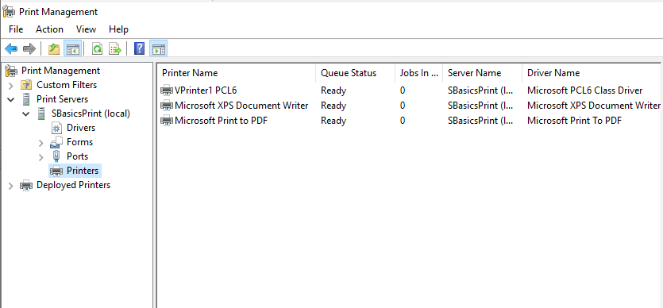Select the VPrinter1 PCL6 printer row
Screen dimensions: 663x308
pos(411,90)
